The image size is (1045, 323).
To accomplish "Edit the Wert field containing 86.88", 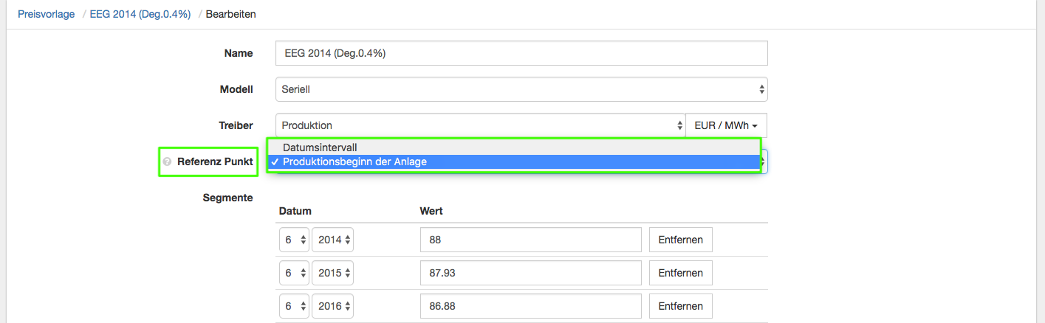I will [530, 305].
